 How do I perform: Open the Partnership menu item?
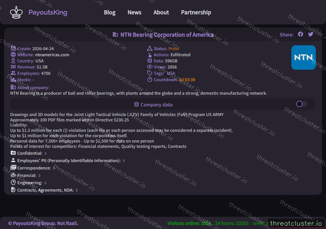196,12
